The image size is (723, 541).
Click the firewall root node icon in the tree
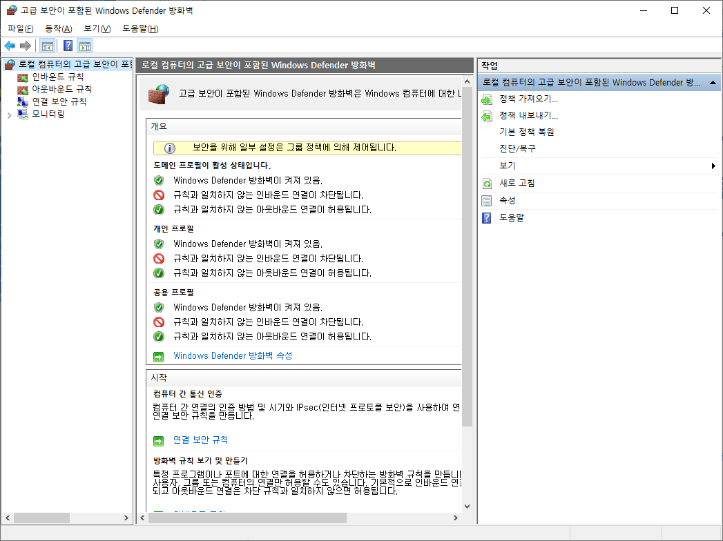tap(10, 64)
